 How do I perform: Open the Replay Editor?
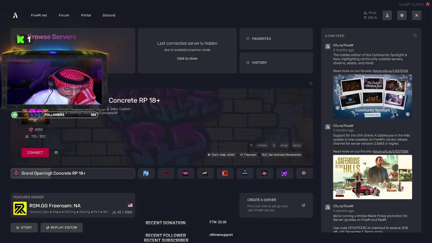pyautogui.click(x=61, y=227)
